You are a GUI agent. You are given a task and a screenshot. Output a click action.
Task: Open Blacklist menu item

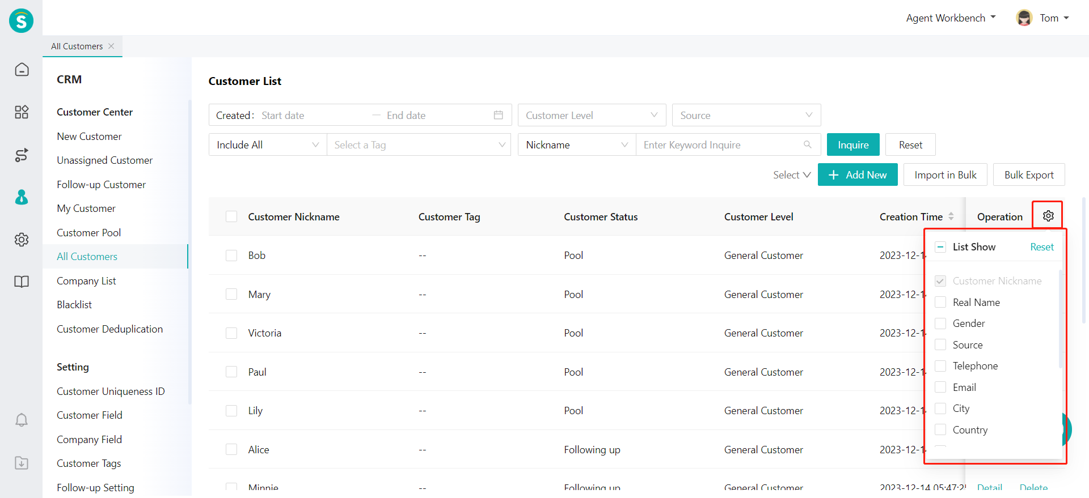(74, 305)
